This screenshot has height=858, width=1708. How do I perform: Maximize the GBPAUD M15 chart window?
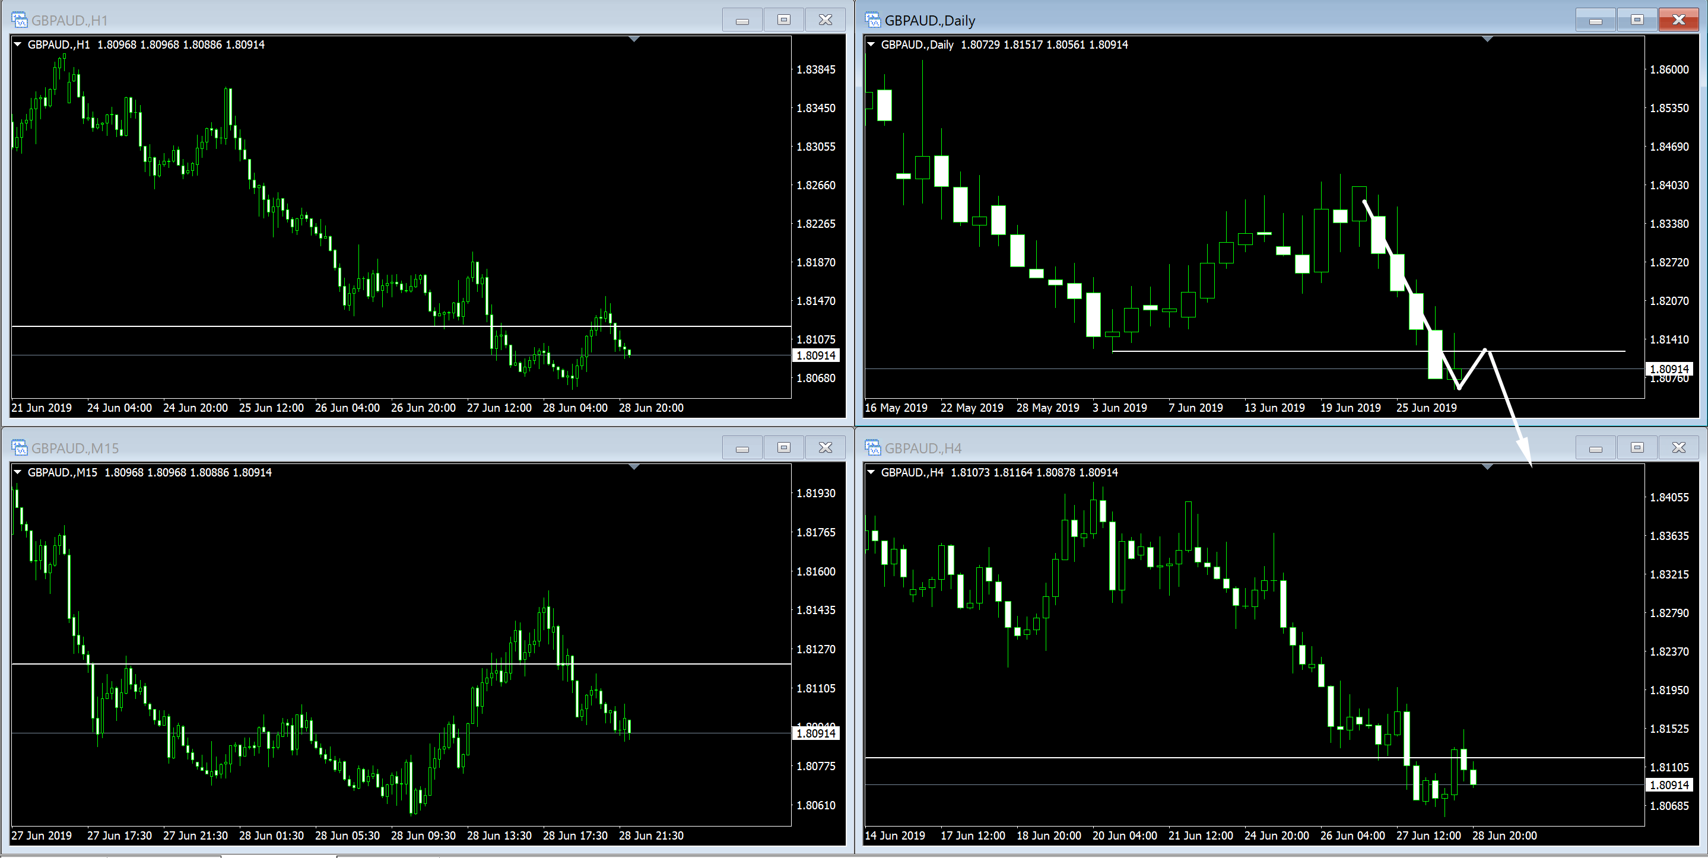784,447
